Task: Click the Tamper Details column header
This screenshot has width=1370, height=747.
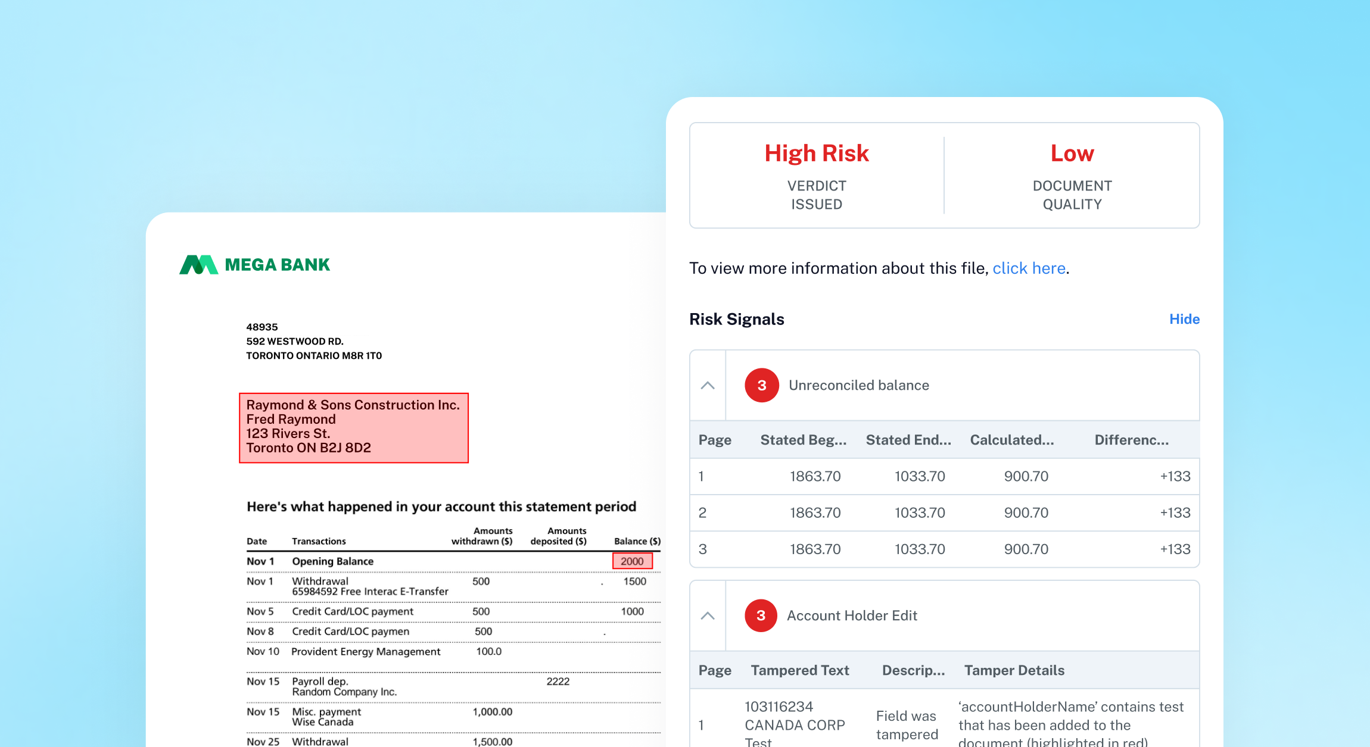Action: point(1014,670)
